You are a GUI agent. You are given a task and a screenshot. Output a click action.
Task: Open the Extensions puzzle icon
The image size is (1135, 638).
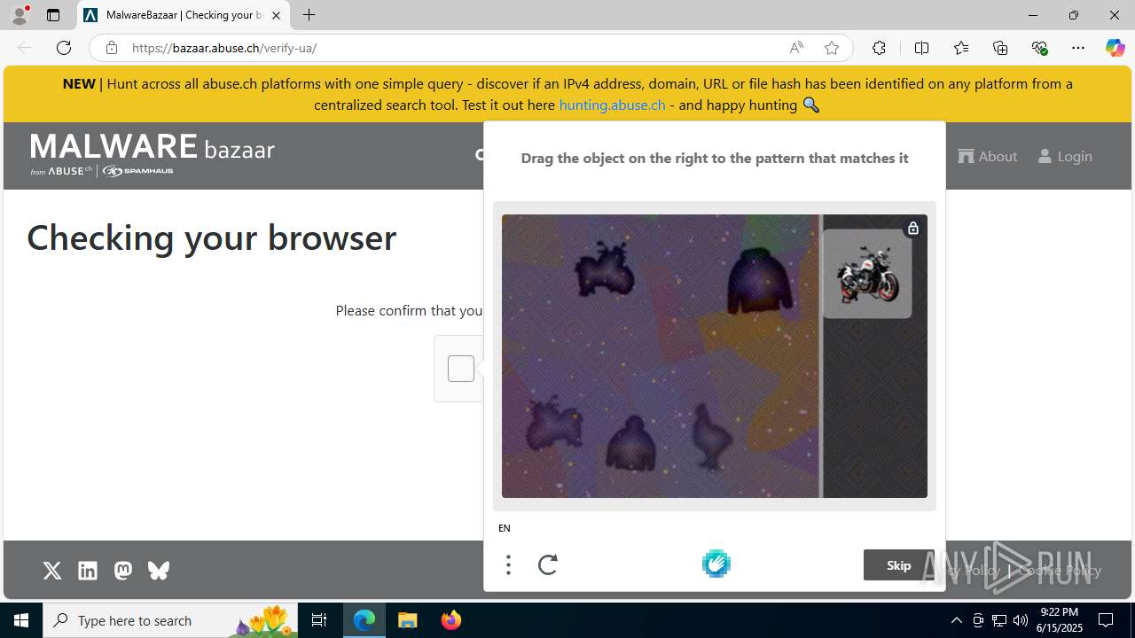click(x=879, y=48)
